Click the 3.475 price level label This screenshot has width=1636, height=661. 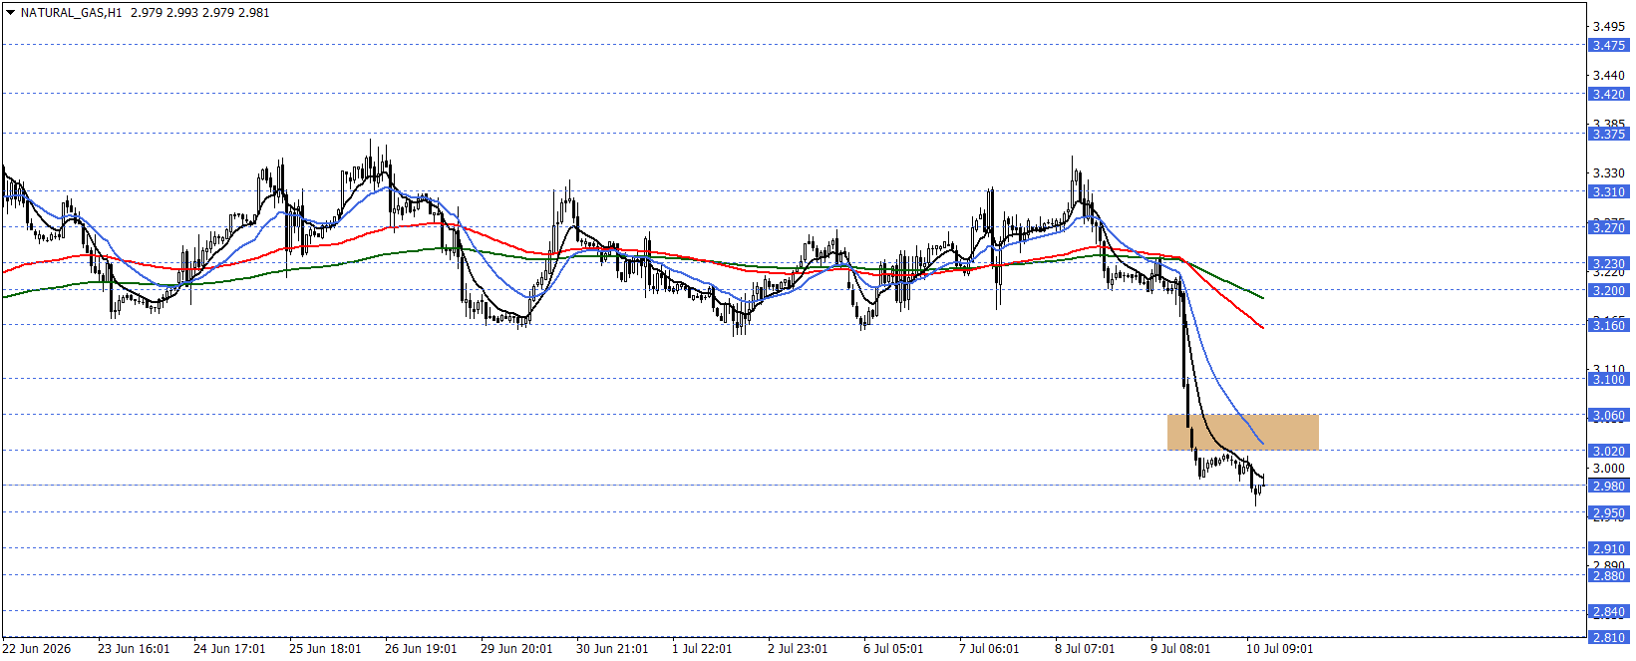(x=1608, y=45)
